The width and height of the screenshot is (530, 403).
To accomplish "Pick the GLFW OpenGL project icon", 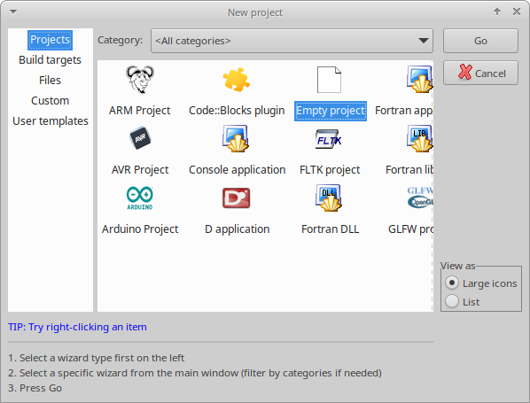I will (420, 198).
